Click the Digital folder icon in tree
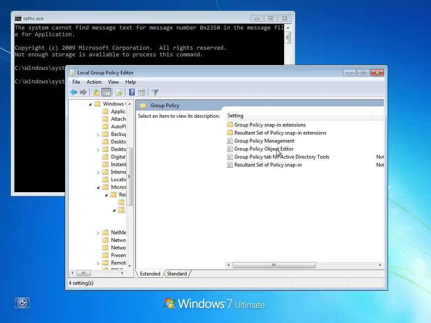This screenshot has height=323, width=431. (x=105, y=157)
